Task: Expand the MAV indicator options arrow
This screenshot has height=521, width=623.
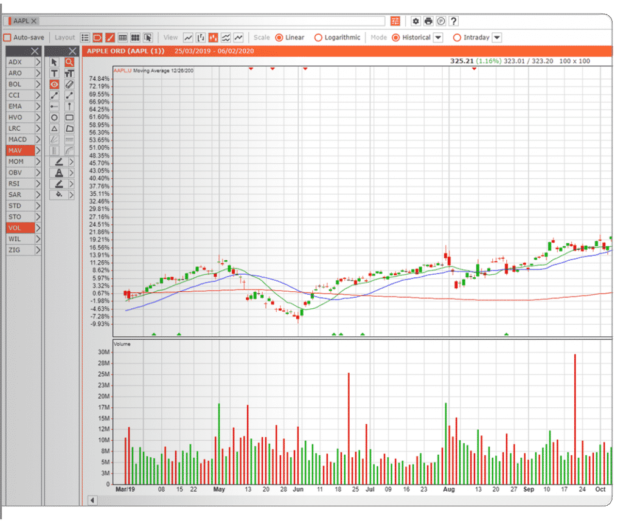Action: tap(38, 151)
